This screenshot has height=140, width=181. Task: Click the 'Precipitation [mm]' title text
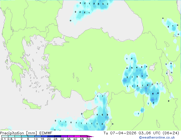pos(19,133)
